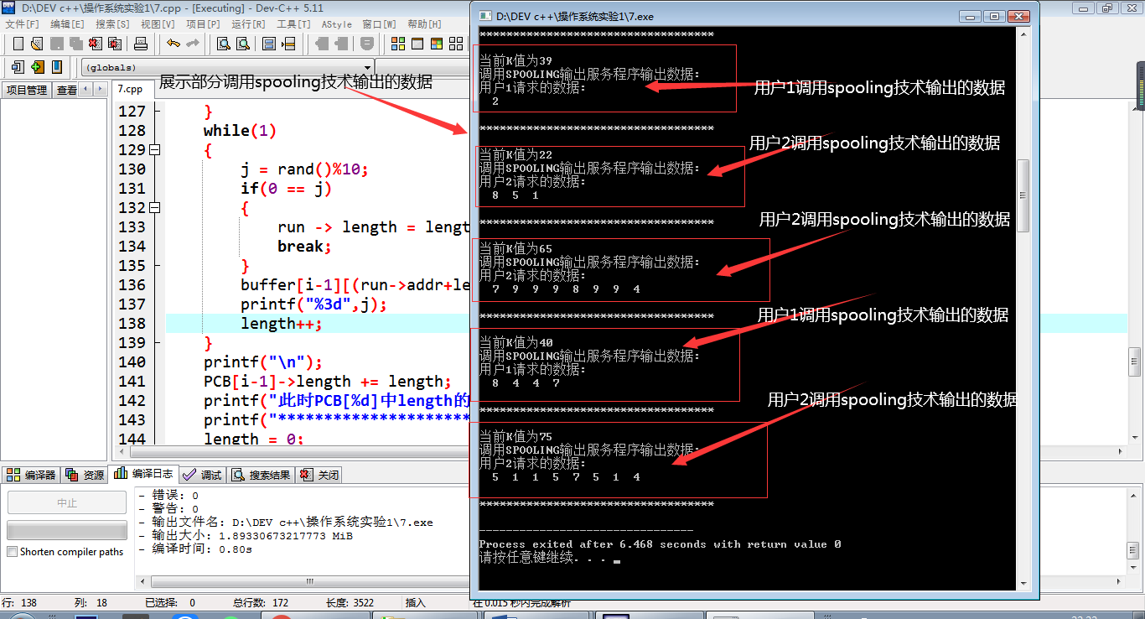Click the Go to line icon
The image size is (1145, 619).
click(x=288, y=44)
